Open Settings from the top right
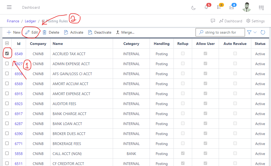 (255, 21)
